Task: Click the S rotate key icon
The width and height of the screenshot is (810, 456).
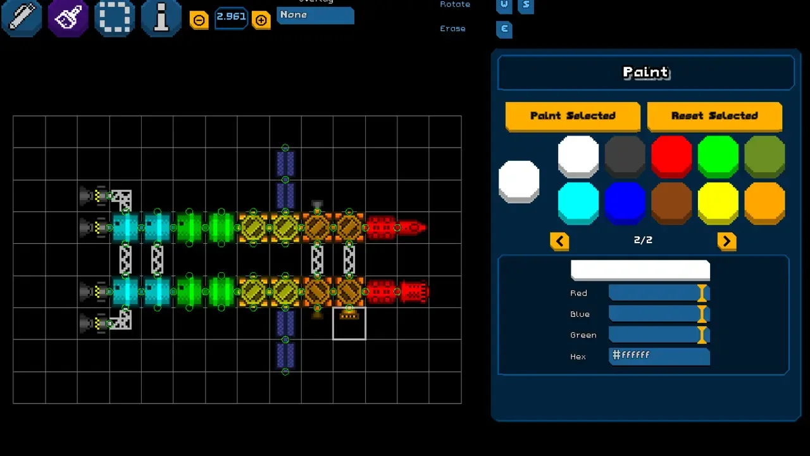Action: [526, 6]
